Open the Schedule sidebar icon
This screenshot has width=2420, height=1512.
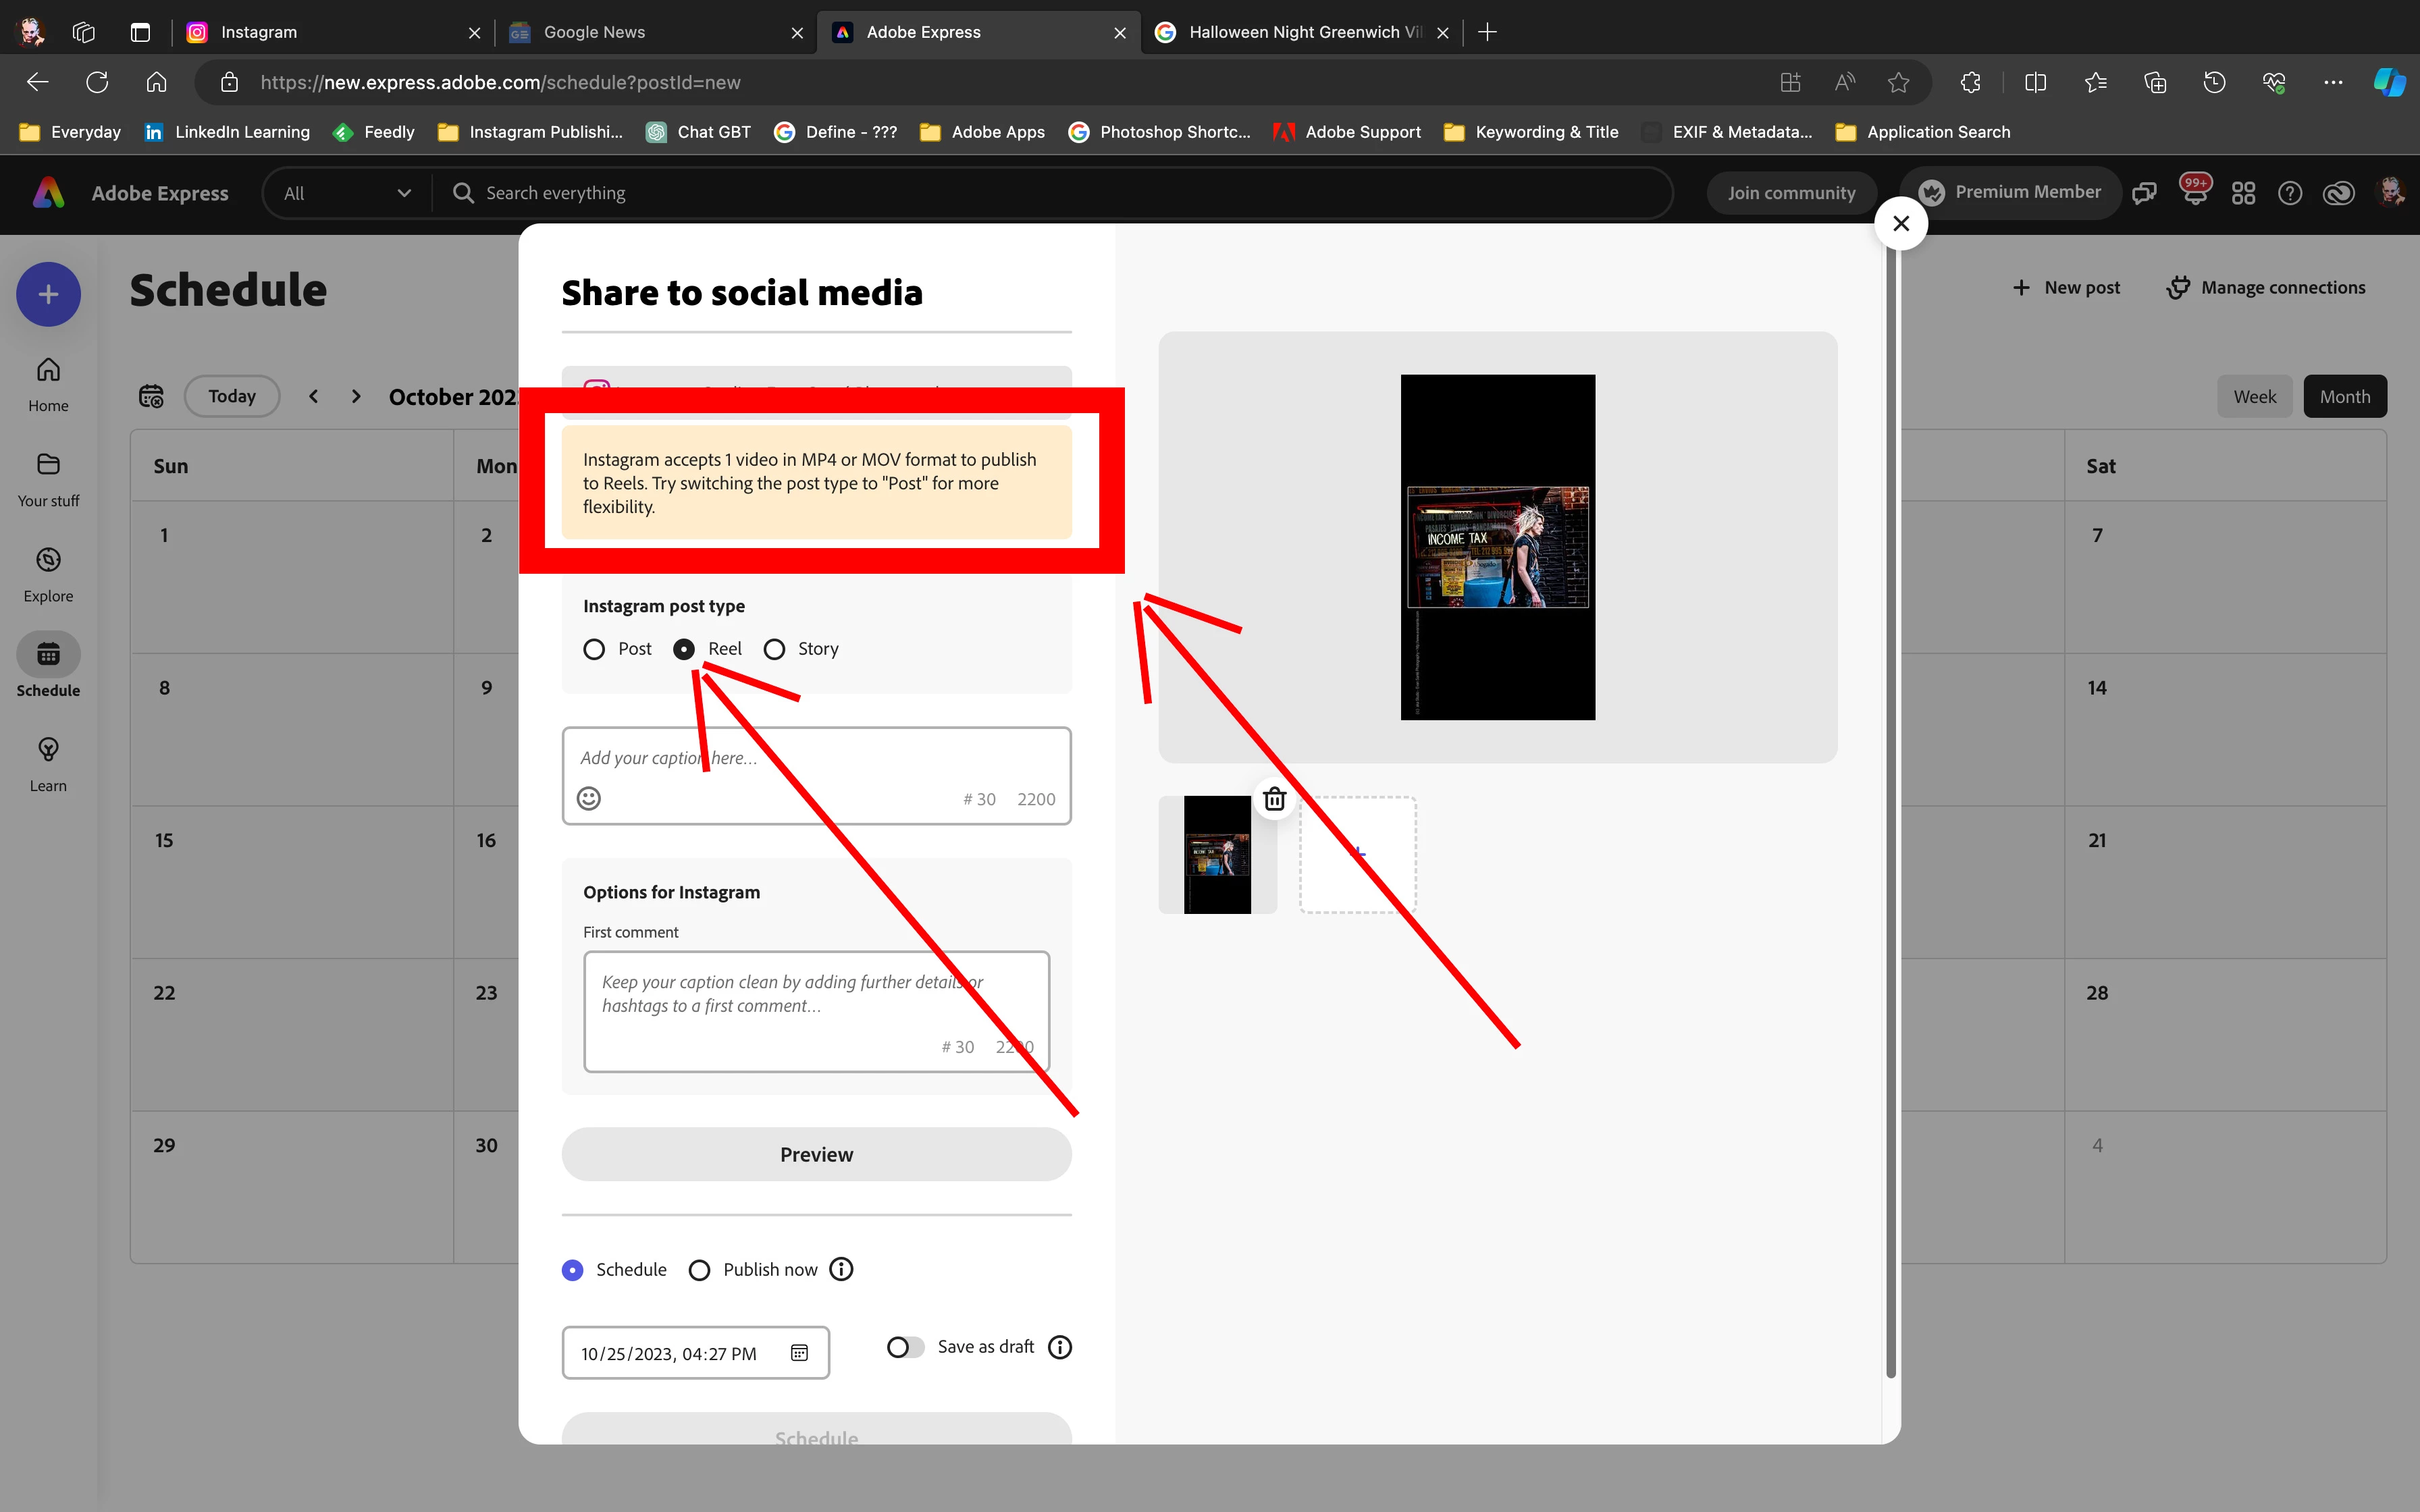pos(48,655)
